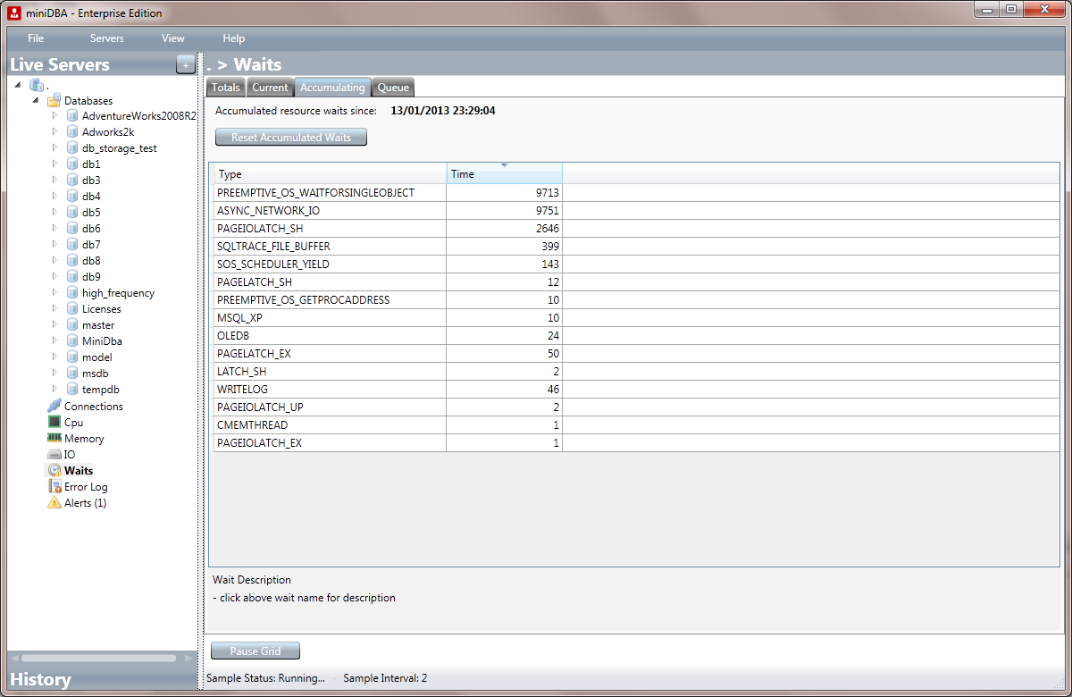Expand the db4 database node
The width and height of the screenshot is (1072, 697).
point(54,197)
